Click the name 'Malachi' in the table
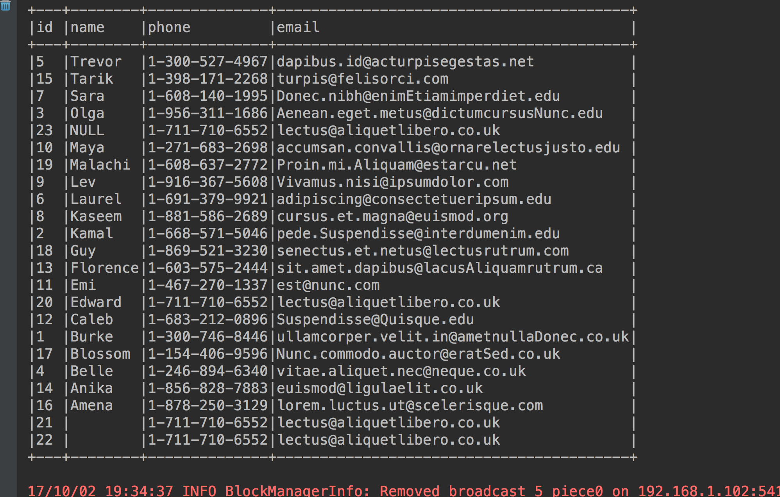The width and height of the screenshot is (780, 497). click(100, 165)
